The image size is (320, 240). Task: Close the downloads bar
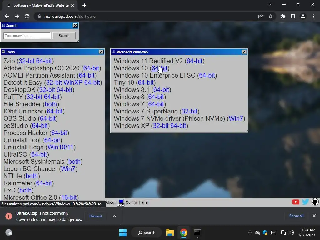coord(314,216)
